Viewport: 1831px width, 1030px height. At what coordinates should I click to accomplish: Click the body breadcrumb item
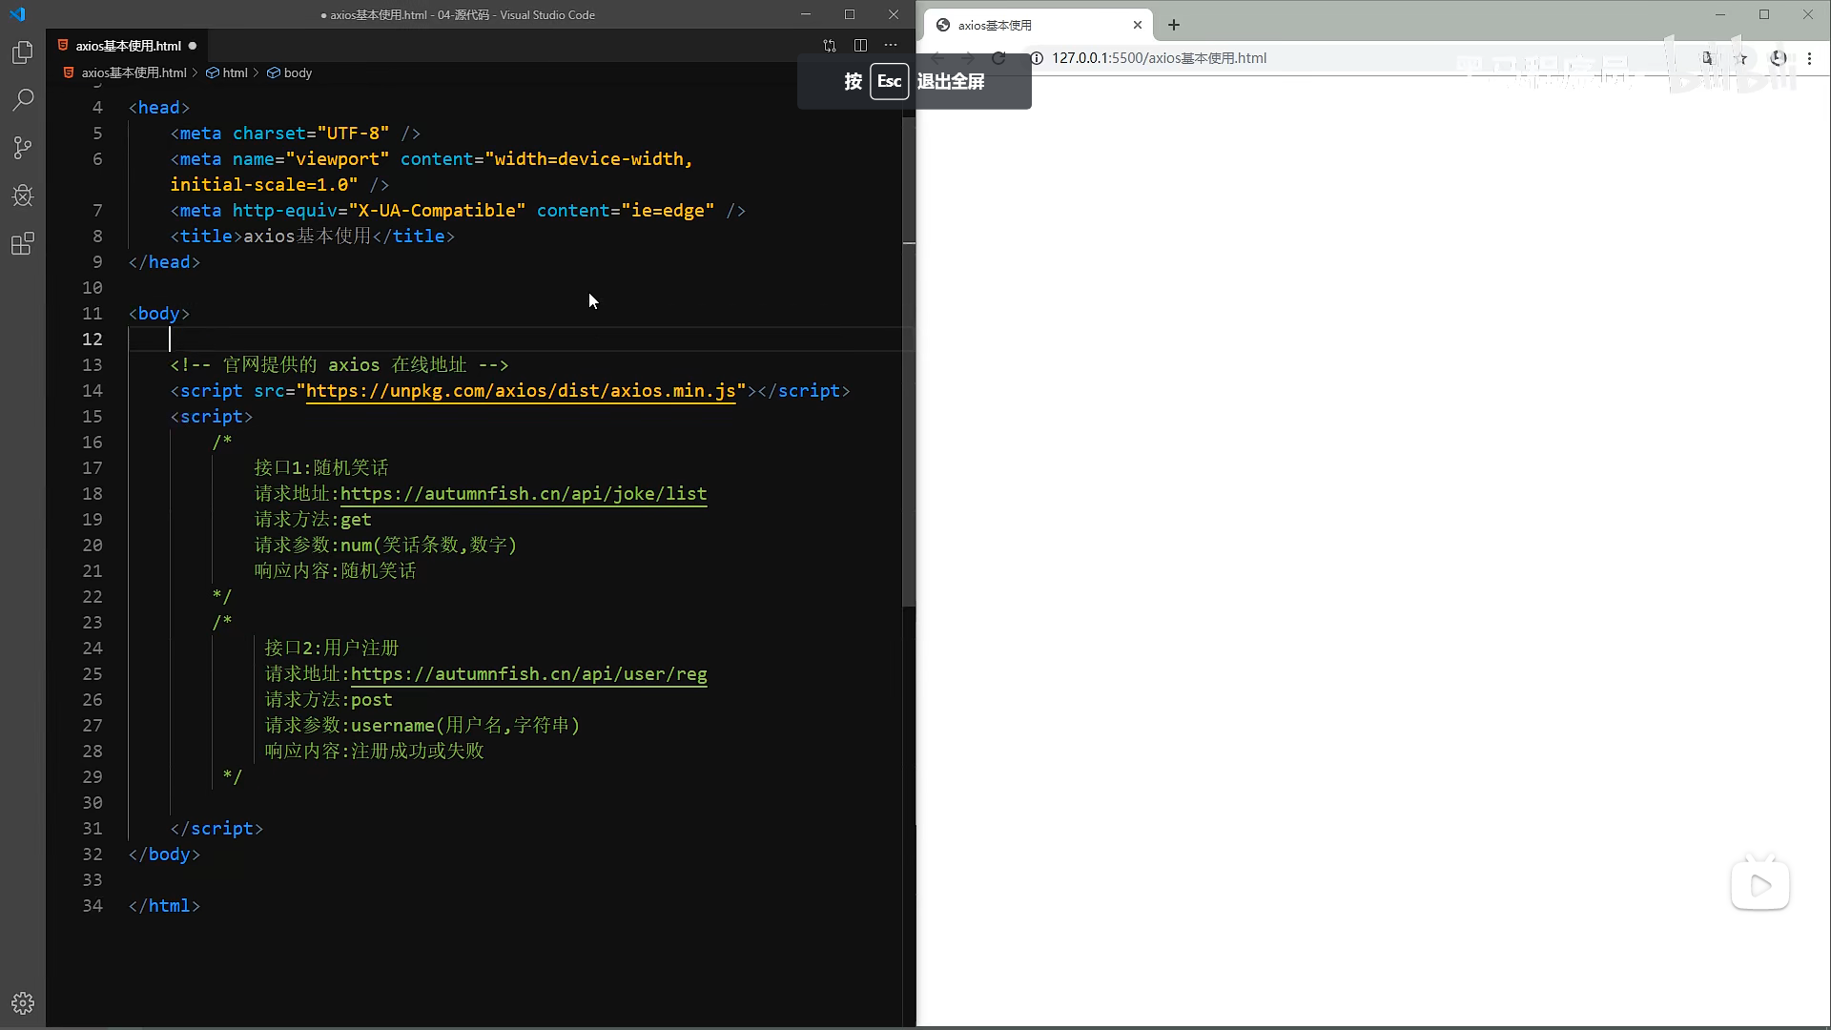[x=290, y=72]
